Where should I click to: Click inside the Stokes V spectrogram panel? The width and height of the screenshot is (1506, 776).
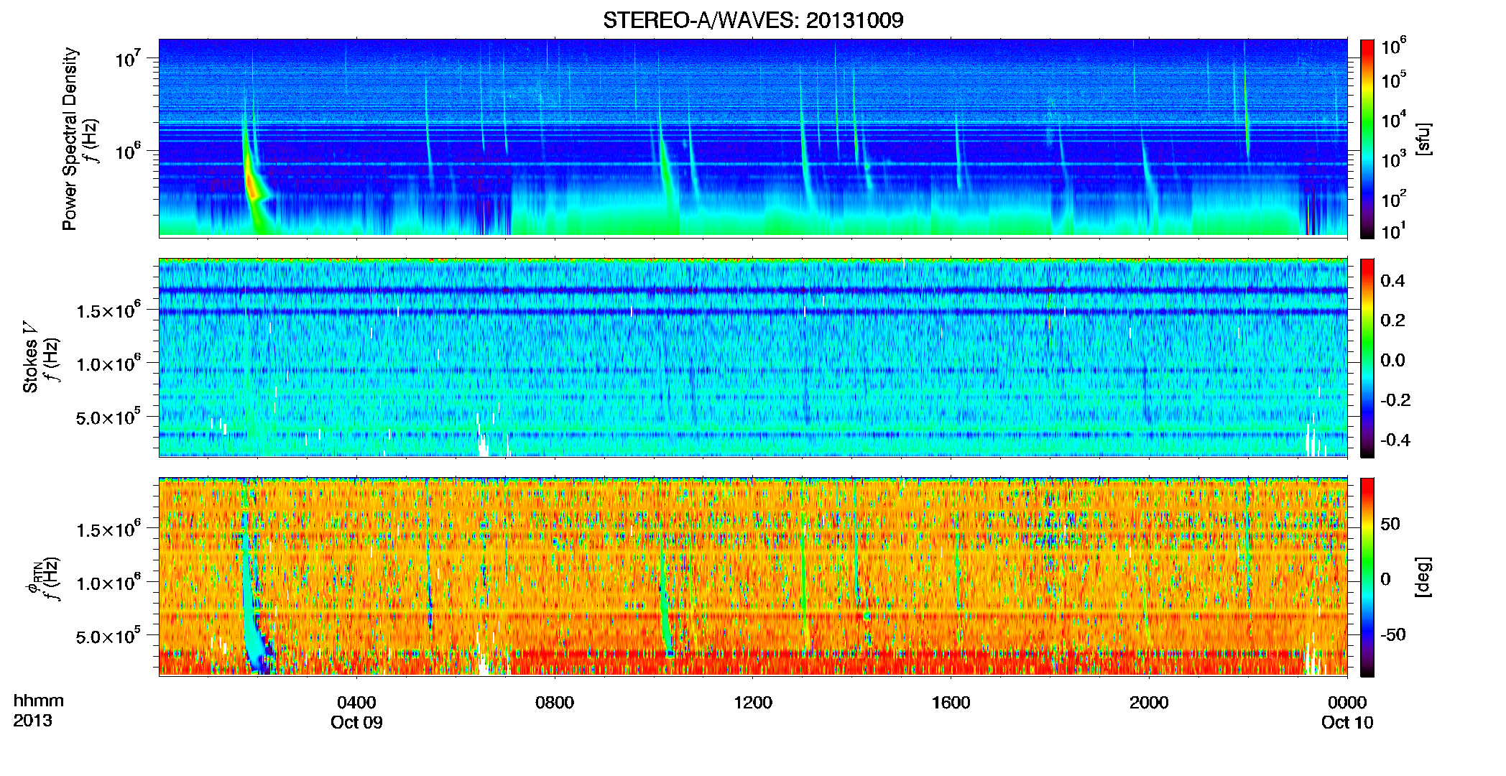pos(753,357)
